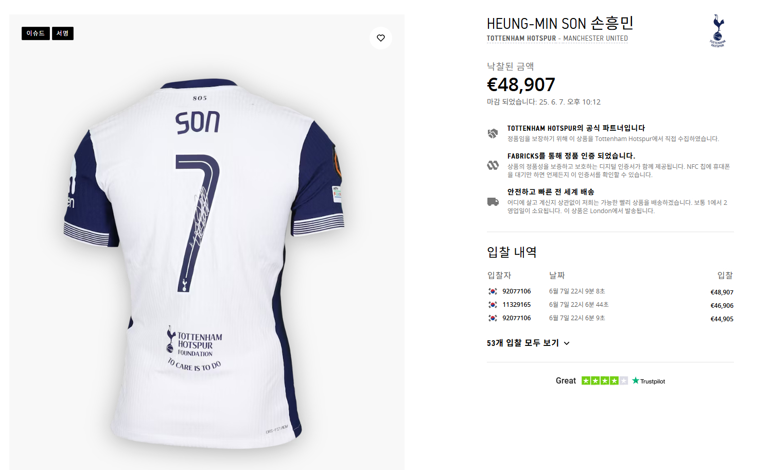Image resolution: width=772 pixels, height=470 pixels.
Task: Click the green Trustpilot star logo
Action: point(636,381)
